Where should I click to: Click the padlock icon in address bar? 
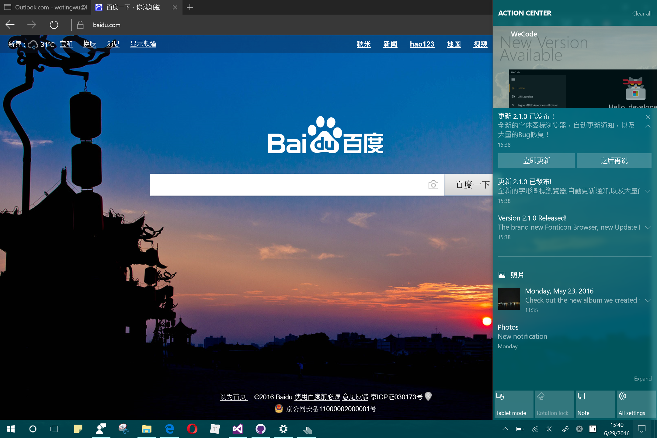80,25
